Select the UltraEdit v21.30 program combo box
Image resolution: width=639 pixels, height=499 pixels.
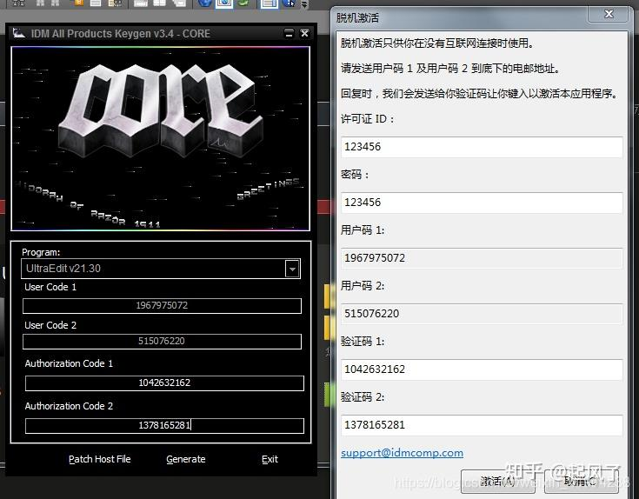[x=154, y=269]
